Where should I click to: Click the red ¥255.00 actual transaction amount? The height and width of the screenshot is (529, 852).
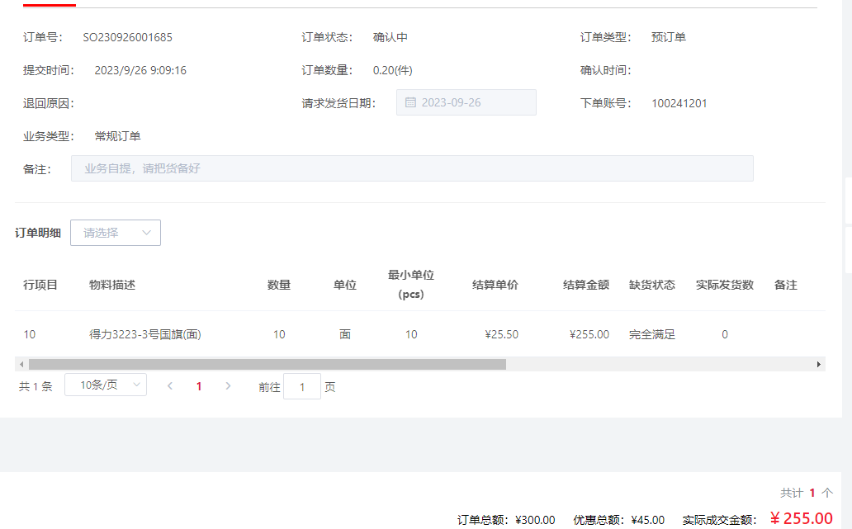click(801, 518)
